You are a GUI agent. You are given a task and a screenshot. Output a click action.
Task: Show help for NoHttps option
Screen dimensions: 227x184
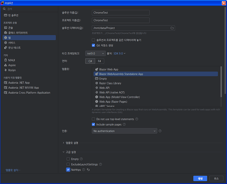click(83, 170)
